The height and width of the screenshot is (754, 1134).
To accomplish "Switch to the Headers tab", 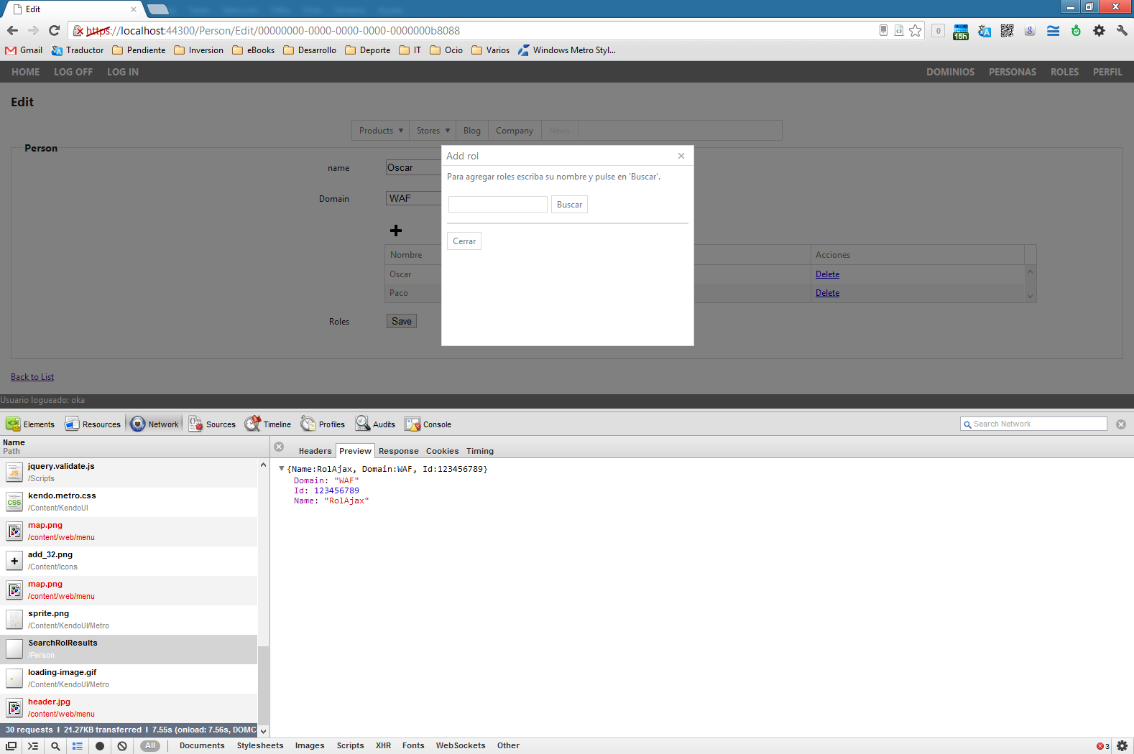I will pos(315,451).
